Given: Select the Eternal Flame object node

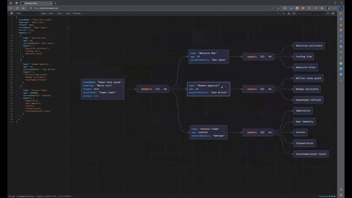Looking at the screenshot, I should point(208,133).
